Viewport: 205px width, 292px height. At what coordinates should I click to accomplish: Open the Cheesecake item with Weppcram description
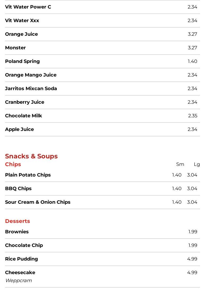102,277
